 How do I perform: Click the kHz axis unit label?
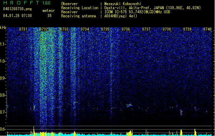3,28
